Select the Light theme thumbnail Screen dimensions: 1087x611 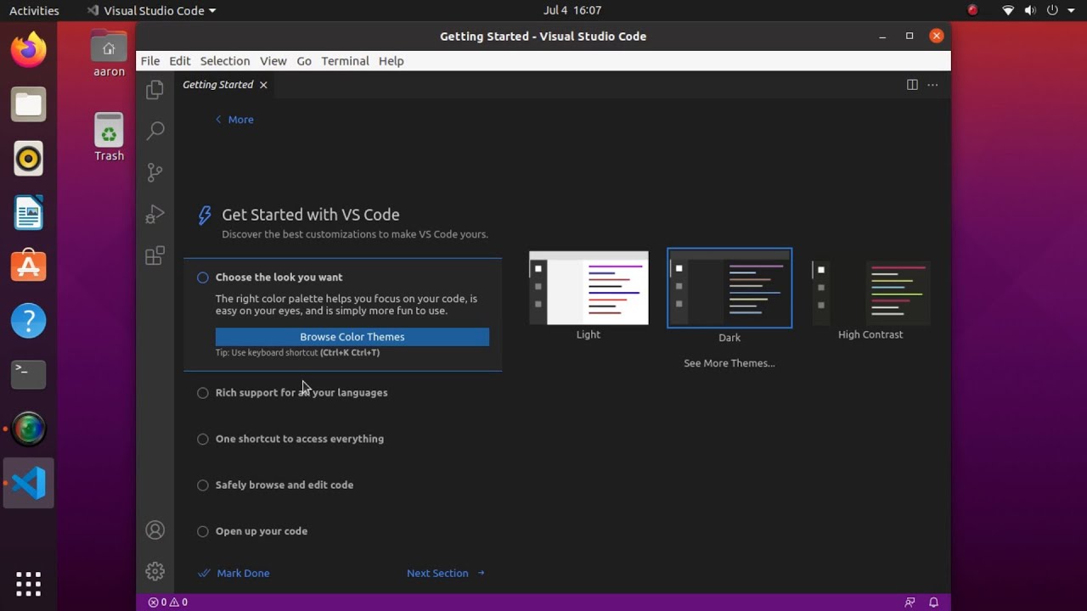tap(589, 289)
